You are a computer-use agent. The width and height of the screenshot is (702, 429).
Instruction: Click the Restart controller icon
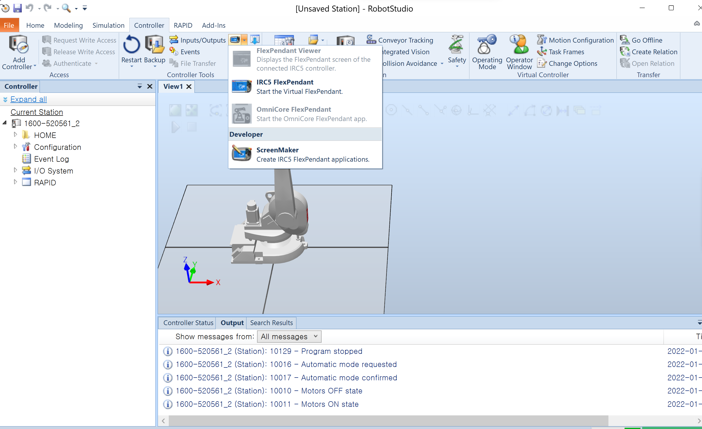[131, 44]
